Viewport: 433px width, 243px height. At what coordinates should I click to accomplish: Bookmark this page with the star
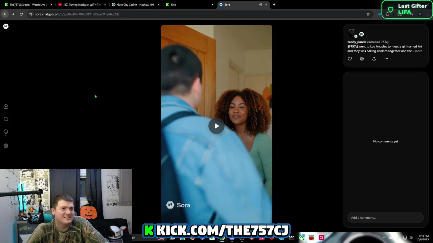pyautogui.click(x=368, y=14)
